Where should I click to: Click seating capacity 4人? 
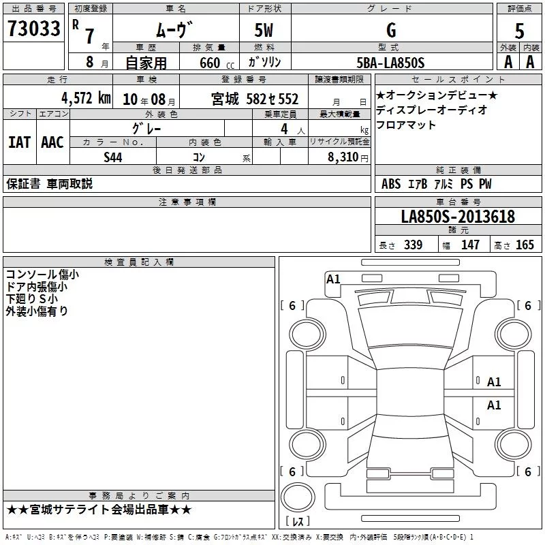click(x=292, y=129)
